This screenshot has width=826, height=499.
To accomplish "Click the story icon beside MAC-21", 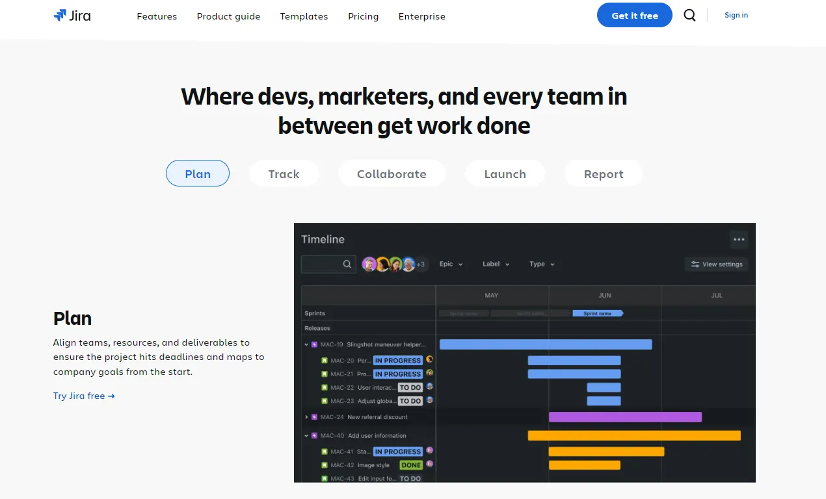I will click(324, 374).
